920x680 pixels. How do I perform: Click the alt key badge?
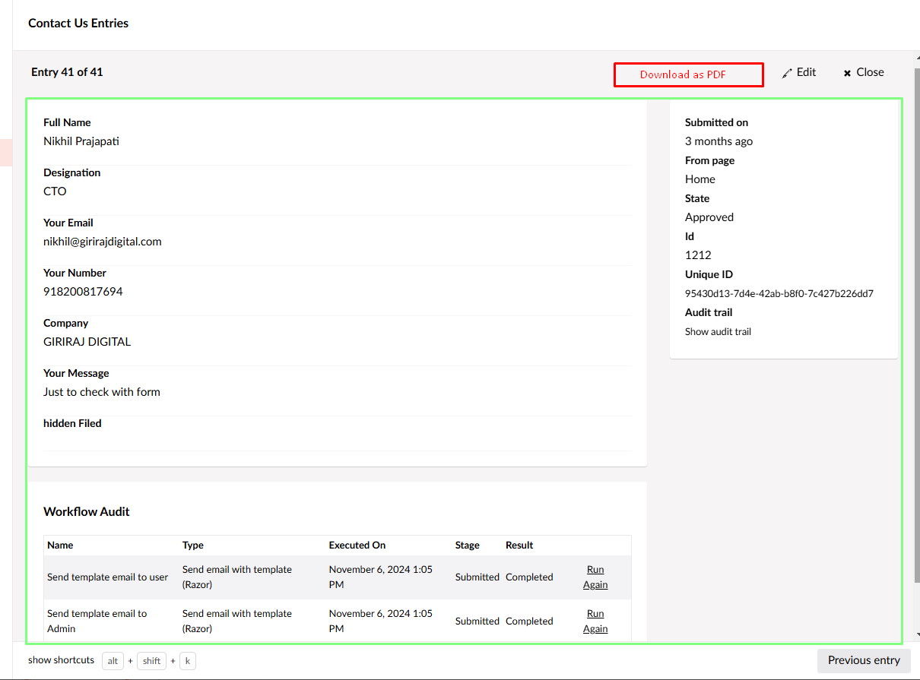click(x=113, y=661)
